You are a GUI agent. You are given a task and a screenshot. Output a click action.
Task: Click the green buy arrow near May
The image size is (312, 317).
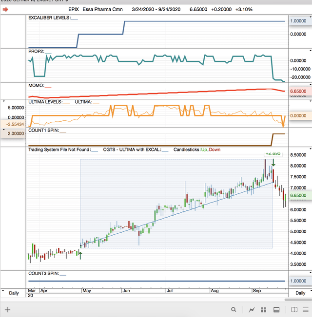pos(80,255)
